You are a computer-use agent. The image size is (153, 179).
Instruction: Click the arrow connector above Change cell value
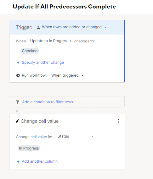pos(17,110)
